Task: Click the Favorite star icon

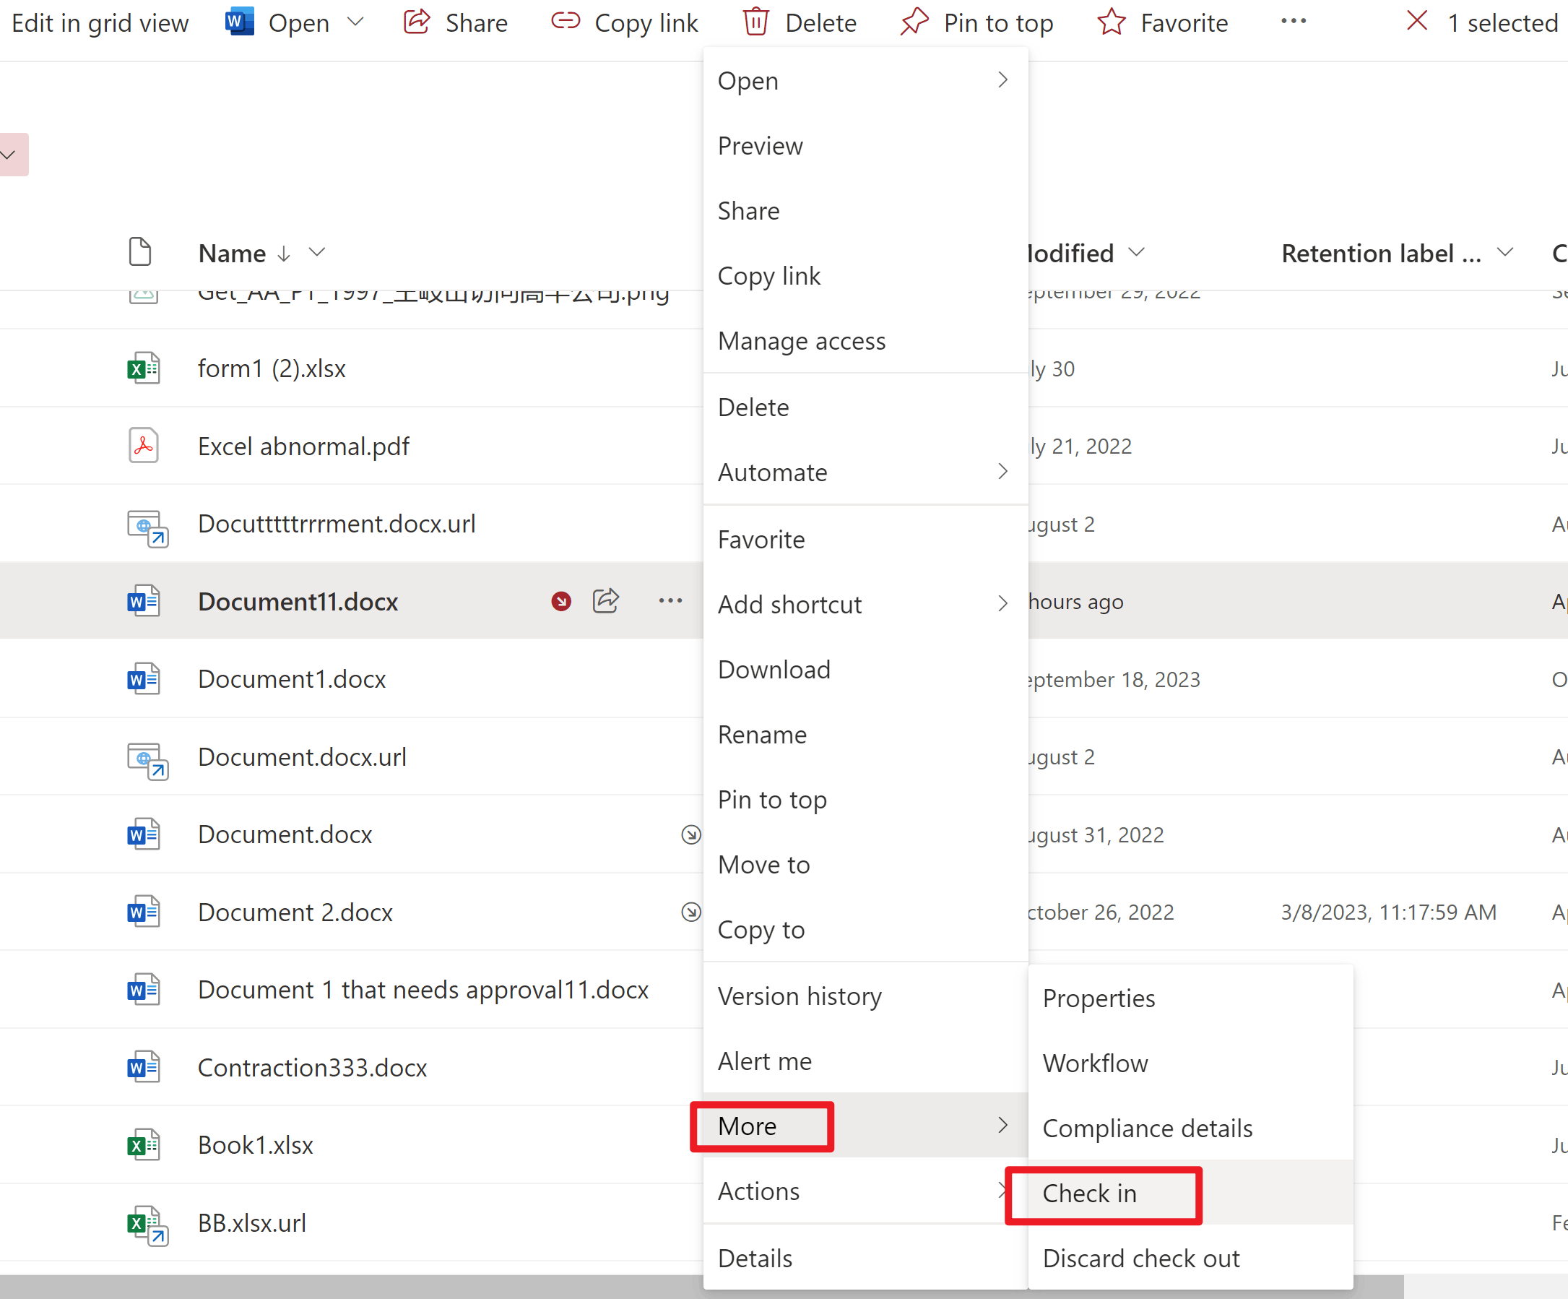Action: (x=1111, y=22)
